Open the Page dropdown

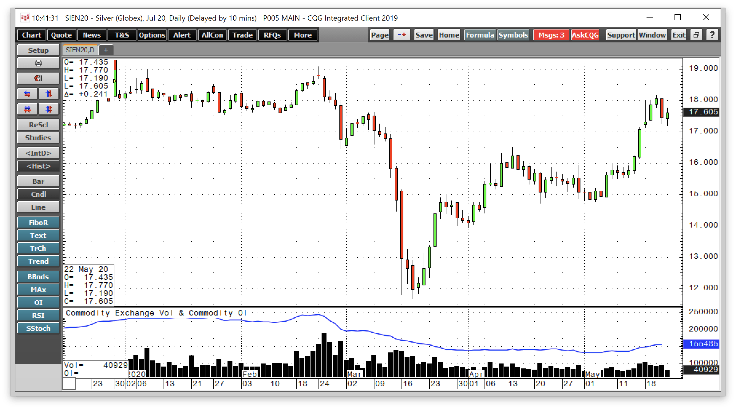point(380,35)
